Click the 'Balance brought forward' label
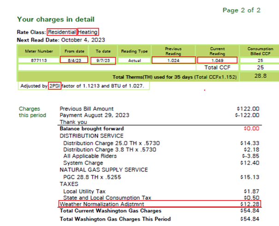 (92, 129)
